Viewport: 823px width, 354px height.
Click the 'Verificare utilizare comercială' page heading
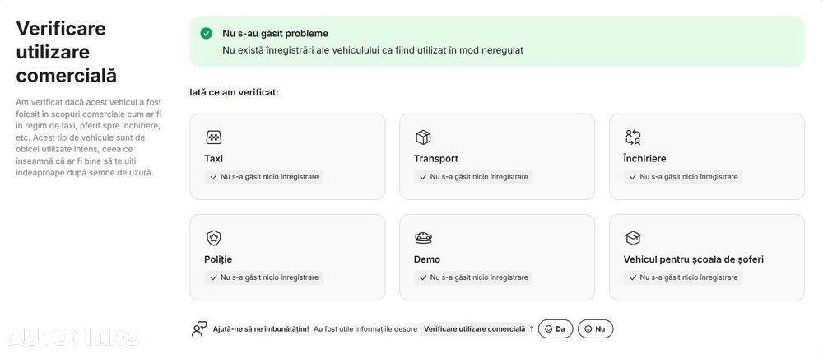(67, 52)
